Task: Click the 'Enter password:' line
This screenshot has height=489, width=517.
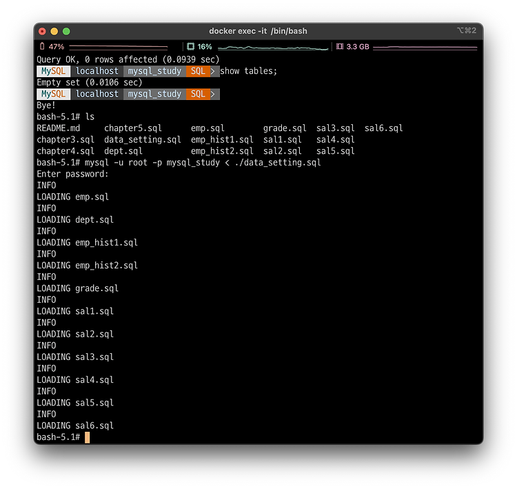Action: click(72, 174)
